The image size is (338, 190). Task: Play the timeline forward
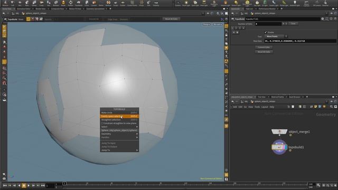click(x=29, y=185)
